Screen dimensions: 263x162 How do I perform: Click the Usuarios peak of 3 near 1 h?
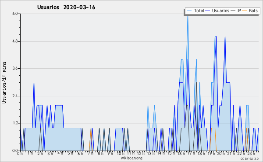34,83
